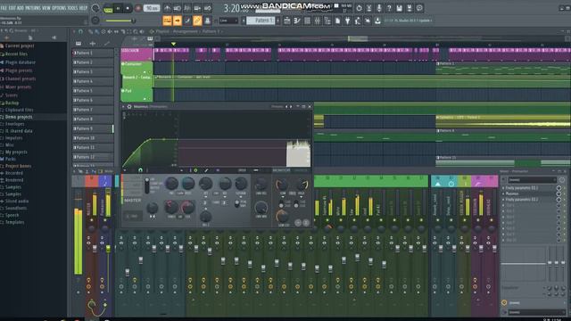The height and width of the screenshot is (321, 571).
Task: Open the TOOLS menu
Action: [x=73, y=8]
